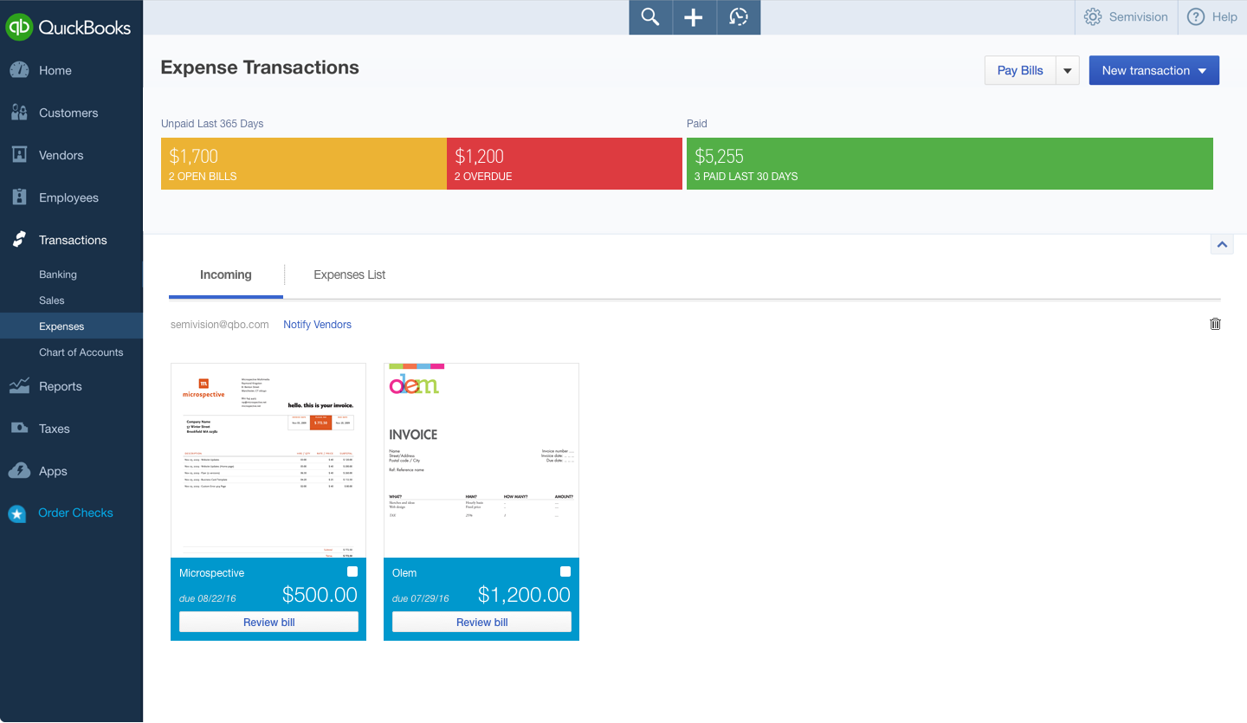
Task: Open the Olem invoice thumbnail
Action: 481,460
